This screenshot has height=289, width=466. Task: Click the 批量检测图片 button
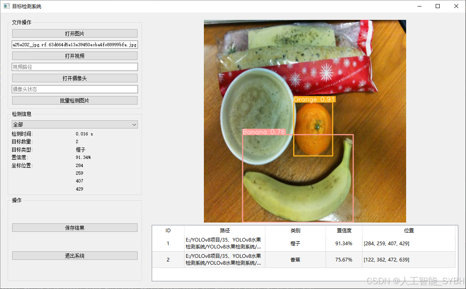pos(74,101)
